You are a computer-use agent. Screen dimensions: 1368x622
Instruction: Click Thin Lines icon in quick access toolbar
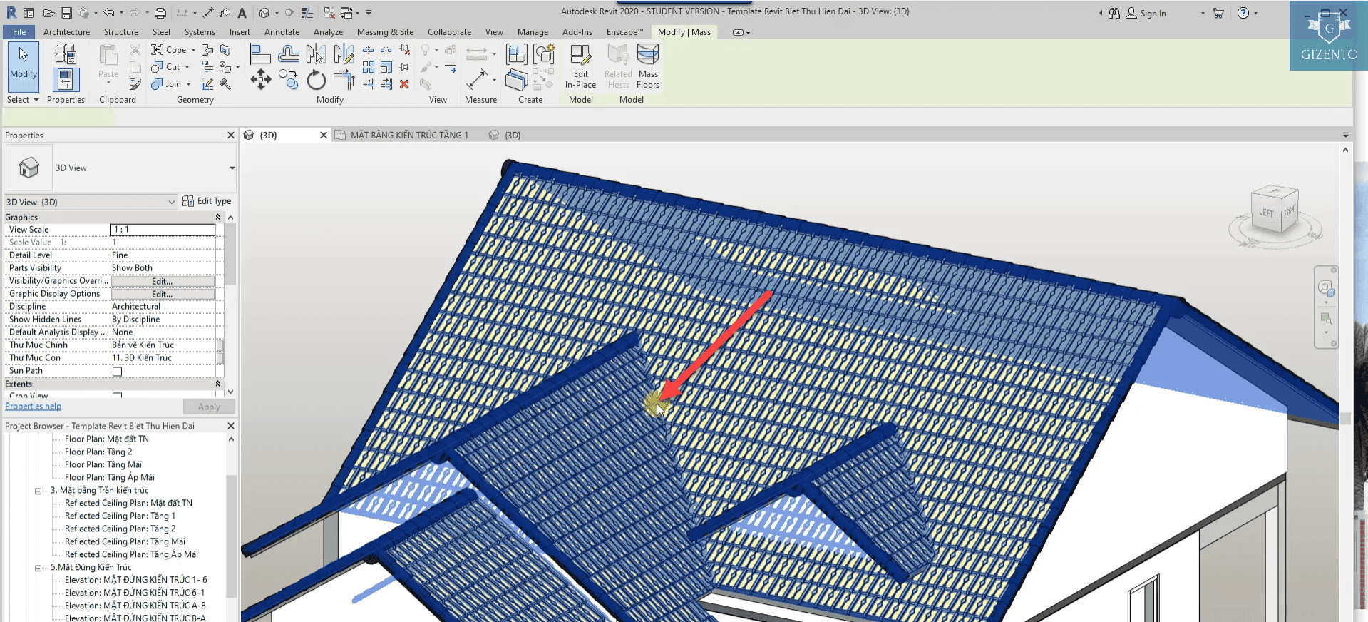tap(307, 13)
